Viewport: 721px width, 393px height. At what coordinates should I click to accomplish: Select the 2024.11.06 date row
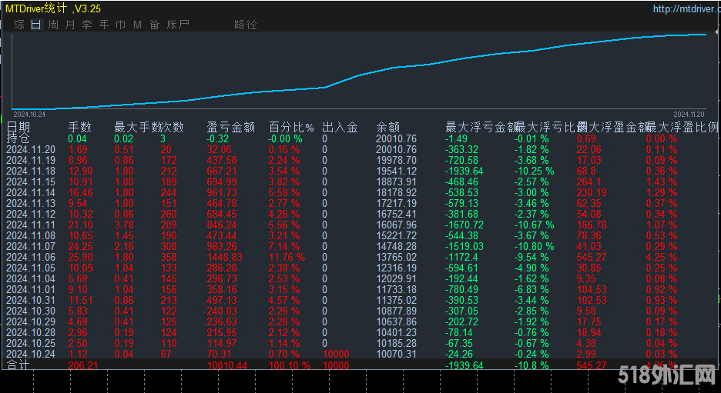(x=31, y=257)
